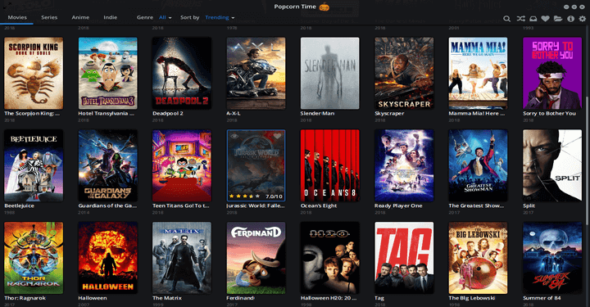The height and width of the screenshot is (307, 590).
Task: Expand the Sort by Trending dropdown
Action: point(220,17)
